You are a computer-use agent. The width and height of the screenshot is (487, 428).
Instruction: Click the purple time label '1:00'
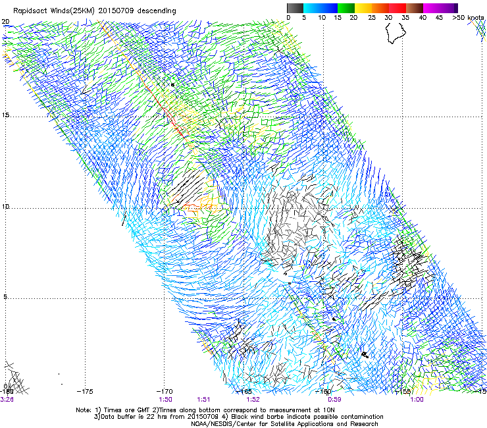tap(417, 400)
